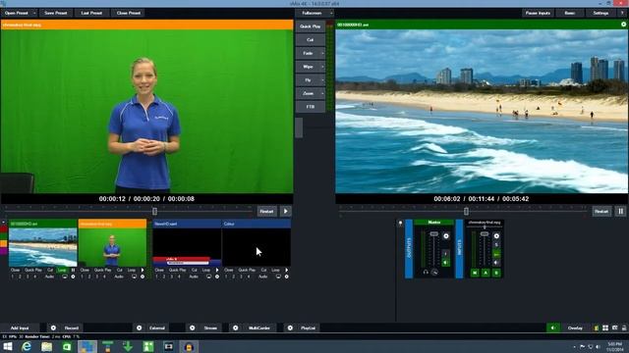
Task: Click grid layout icon in bottom right
Action: [x=605, y=328]
